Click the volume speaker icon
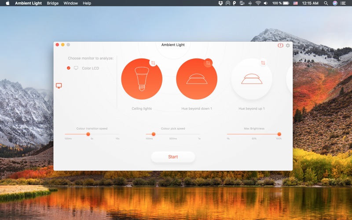The image size is (352, 220). [x=266, y=3]
